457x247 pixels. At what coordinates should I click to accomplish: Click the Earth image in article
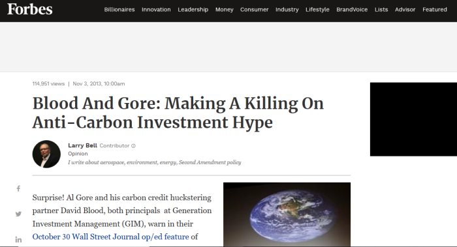(x=287, y=214)
